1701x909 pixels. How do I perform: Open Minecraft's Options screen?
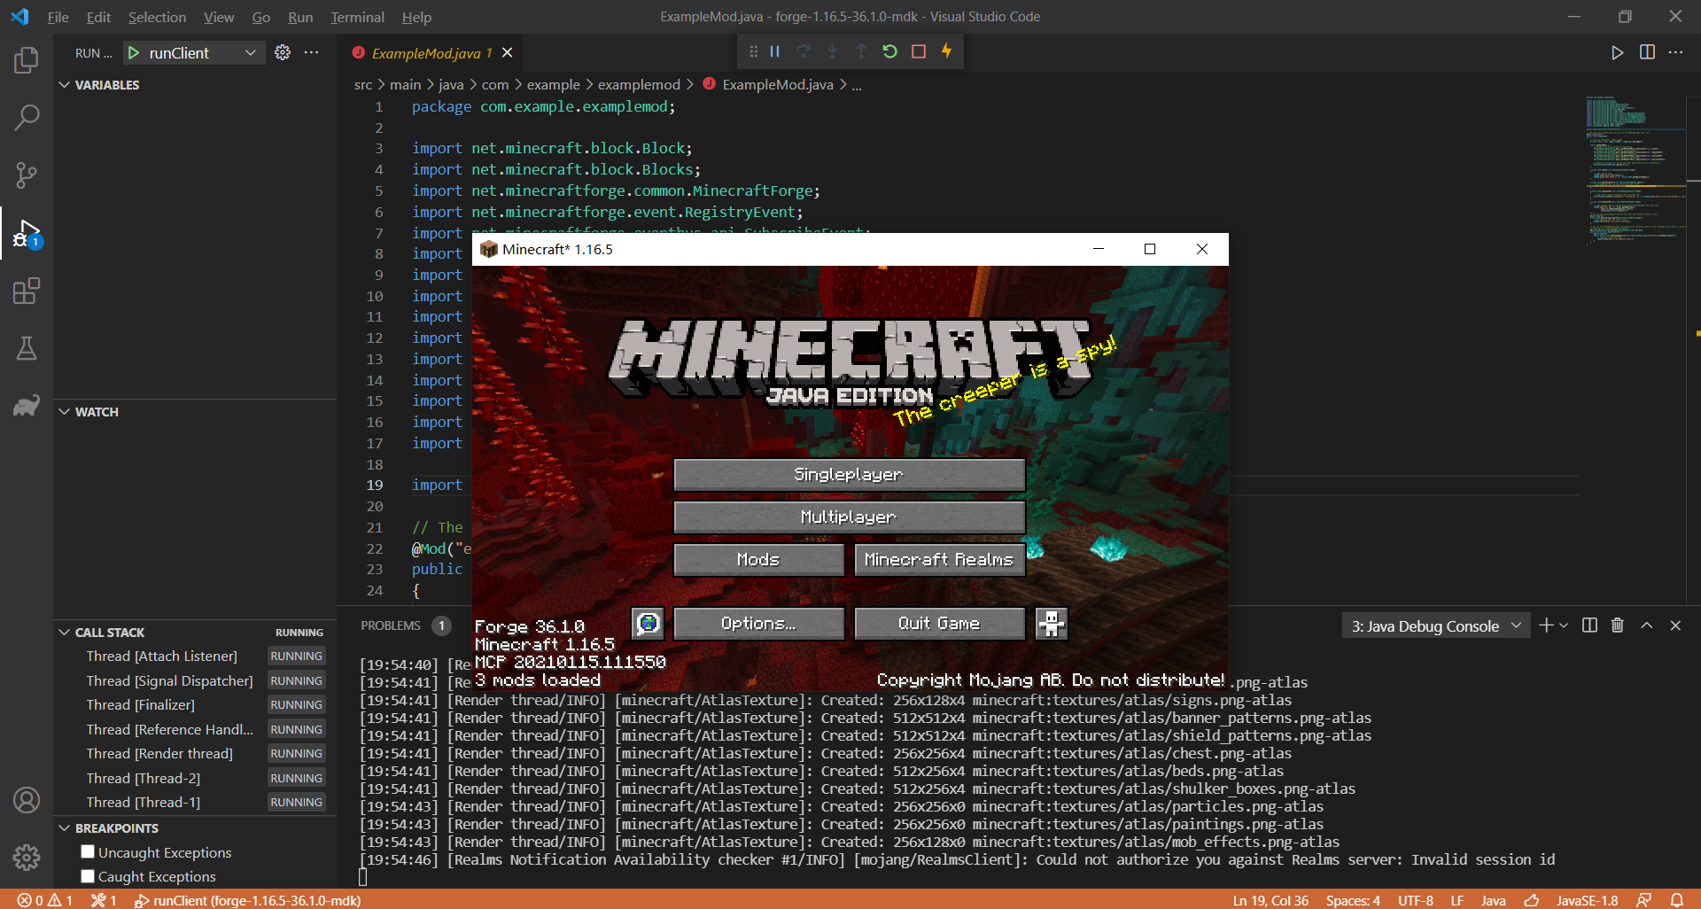coord(758,623)
